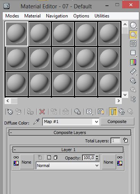This screenshot has width=140, height=194.
Task: Click Assign Material to Selection icon
Action: (30, 112)
